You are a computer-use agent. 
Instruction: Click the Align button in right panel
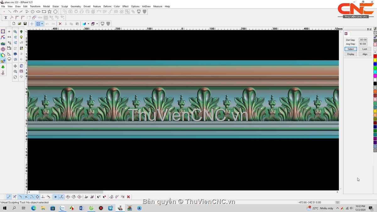tap(365, 54)
